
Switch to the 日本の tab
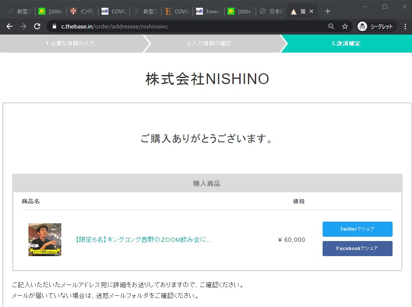pyautogui.click(x=271, y=11)
